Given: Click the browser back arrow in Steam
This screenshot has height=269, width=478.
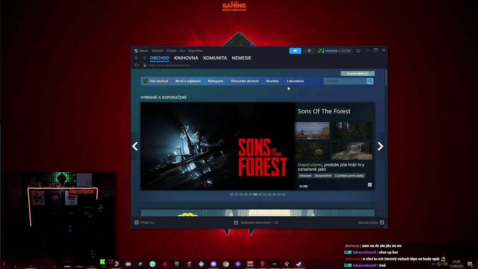Looking at the screenshot, I should 136,58.
